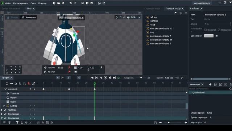Play animation in reverse
The width and height of the screenshot is (232, 131).
101,78
